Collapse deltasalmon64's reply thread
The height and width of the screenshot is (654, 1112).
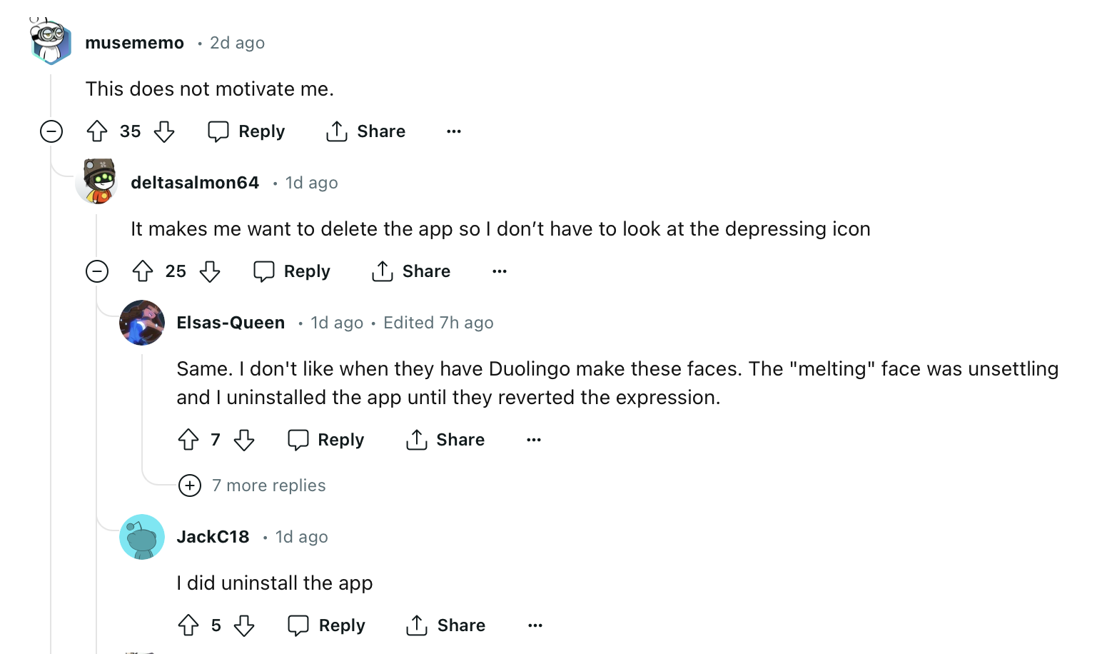pyautogui.click(x=97, y=271)
